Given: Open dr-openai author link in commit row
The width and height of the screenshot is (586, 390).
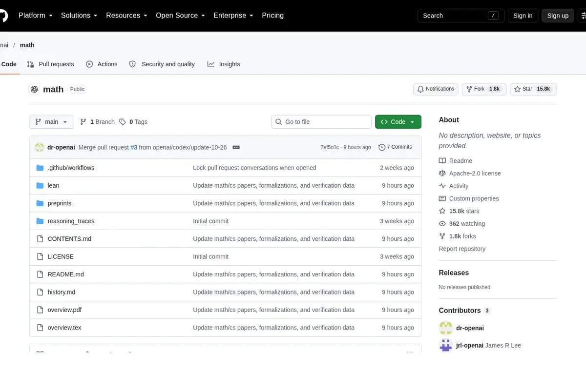Looking at the screenshot, I should 61,147.
